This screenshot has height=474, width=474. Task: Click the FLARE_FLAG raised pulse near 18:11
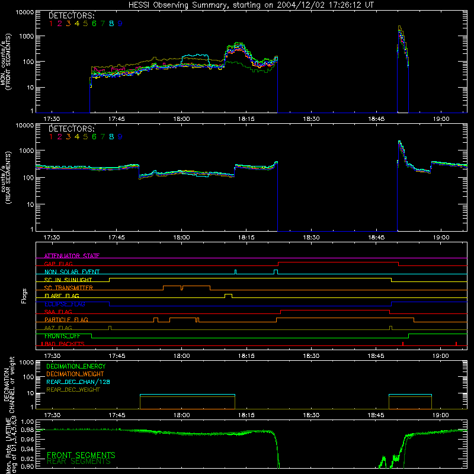pos(228,296)
